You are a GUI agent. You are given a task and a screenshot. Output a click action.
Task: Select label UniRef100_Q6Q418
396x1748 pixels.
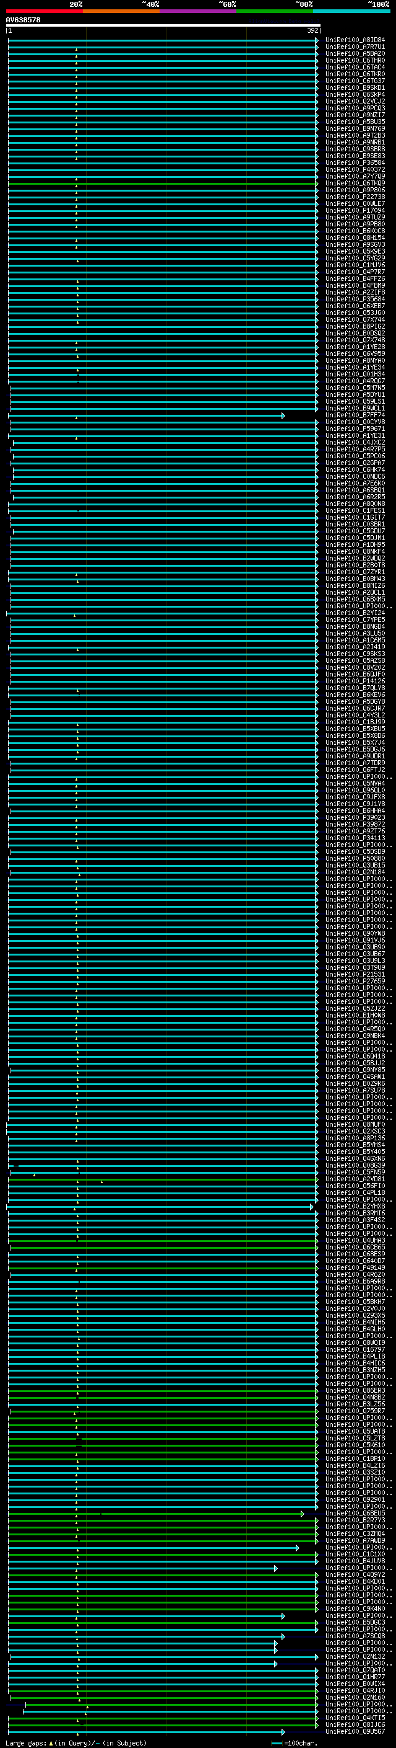tap(355, 1056)
